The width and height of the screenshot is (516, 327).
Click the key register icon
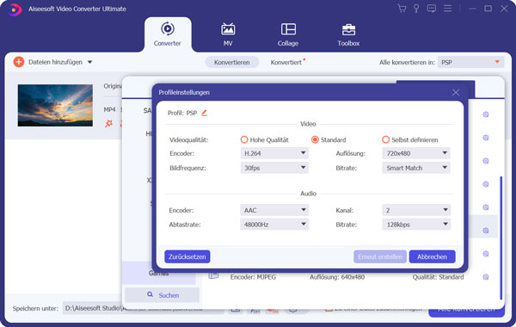416,9
